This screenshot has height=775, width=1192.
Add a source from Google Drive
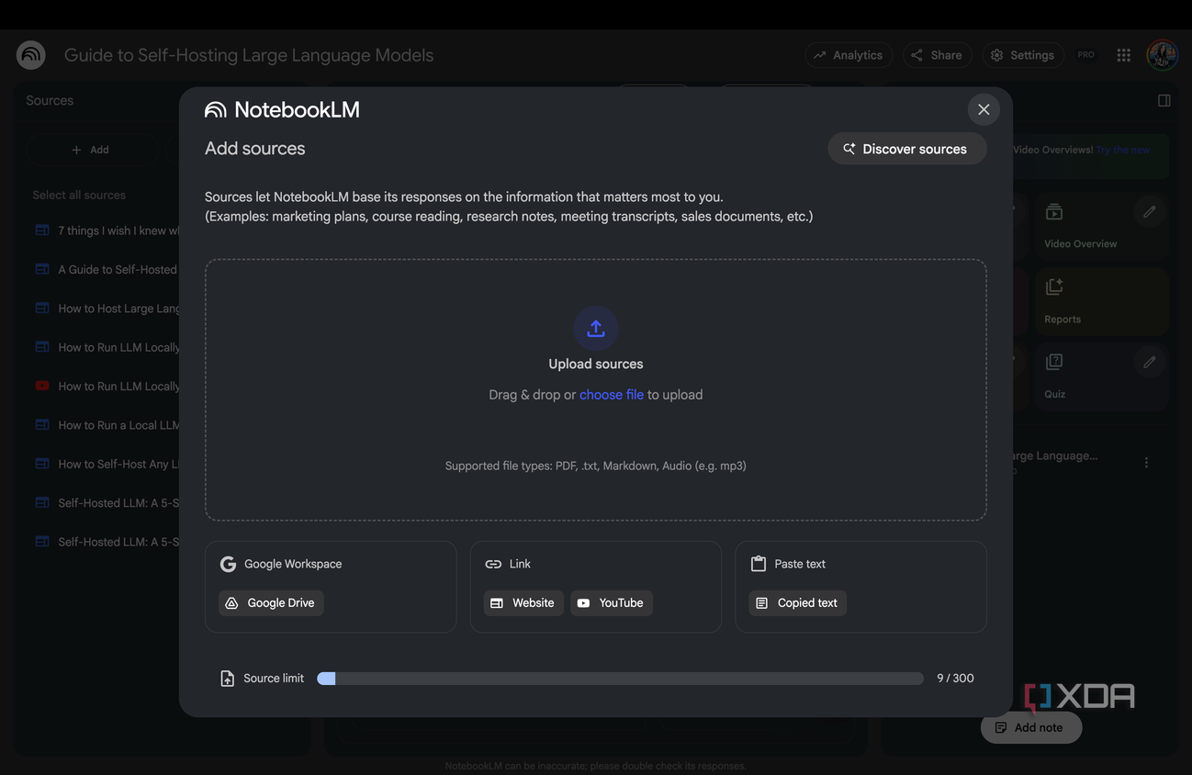pos(271,602)
